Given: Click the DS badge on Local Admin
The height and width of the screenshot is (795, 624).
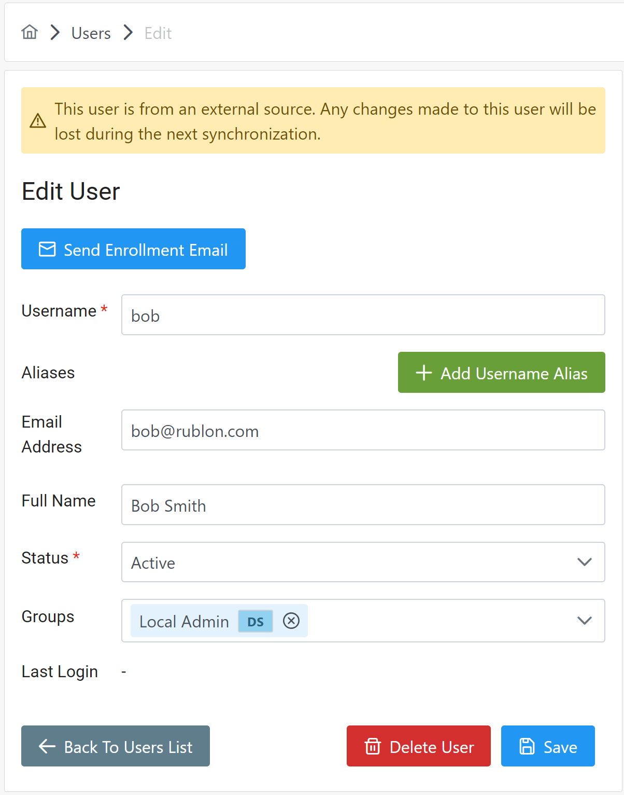Looking at the screenshot, I should click(x=256, y=621).
